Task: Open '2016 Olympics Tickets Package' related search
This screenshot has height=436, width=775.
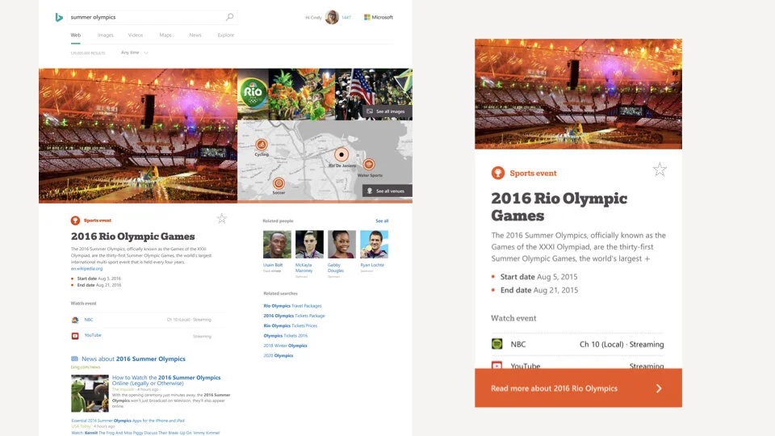Action: coord(294,316)
